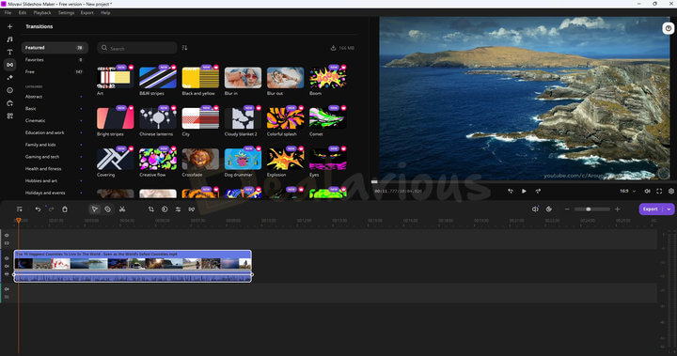Open the File menu

(x=8, y=13)
